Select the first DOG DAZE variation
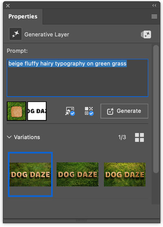Screen dimensions: 163x227 pyautogui.click(x=30, y=174)
